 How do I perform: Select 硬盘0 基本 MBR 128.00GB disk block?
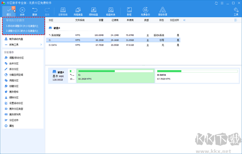(x=58, y=76)
